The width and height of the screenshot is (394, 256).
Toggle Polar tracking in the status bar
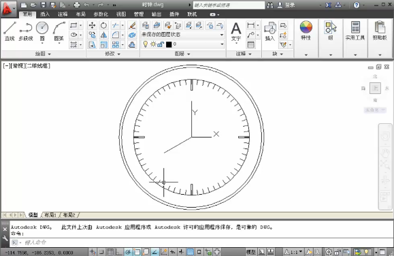[x=128, y=252]
